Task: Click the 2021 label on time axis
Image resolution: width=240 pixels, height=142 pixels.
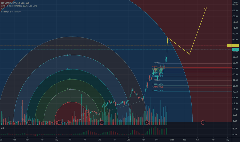Action: click(x=172, y=140)
